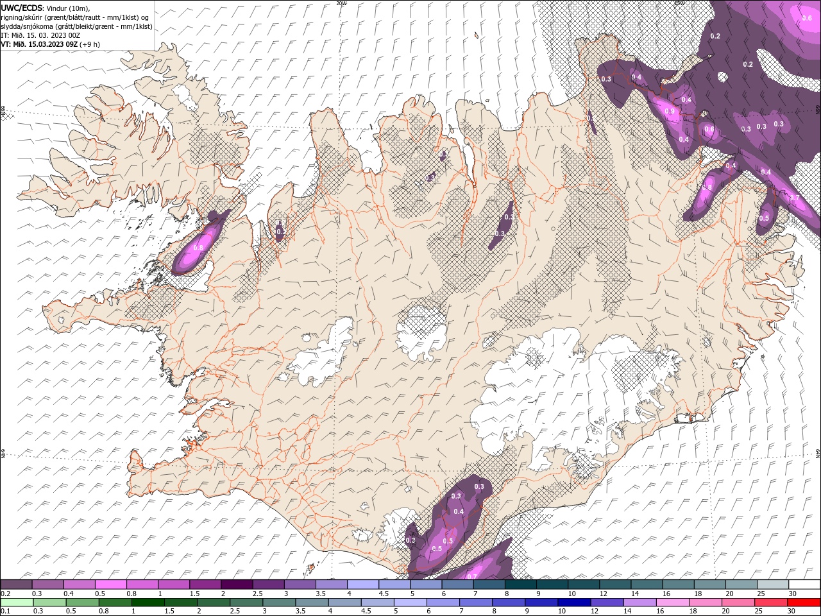821x616 pixels.
Task: Click the 0.4 value in the southern snow patch
Action: 459,511
